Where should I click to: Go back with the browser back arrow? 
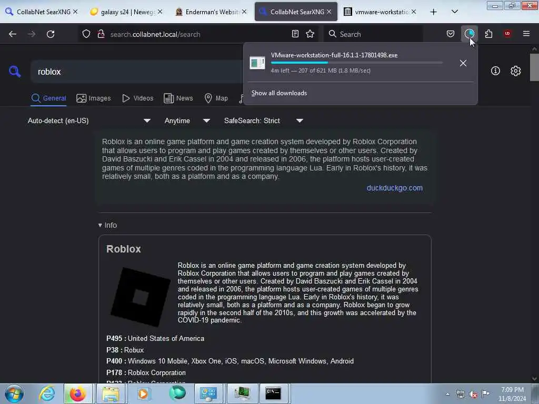(13, 34)
